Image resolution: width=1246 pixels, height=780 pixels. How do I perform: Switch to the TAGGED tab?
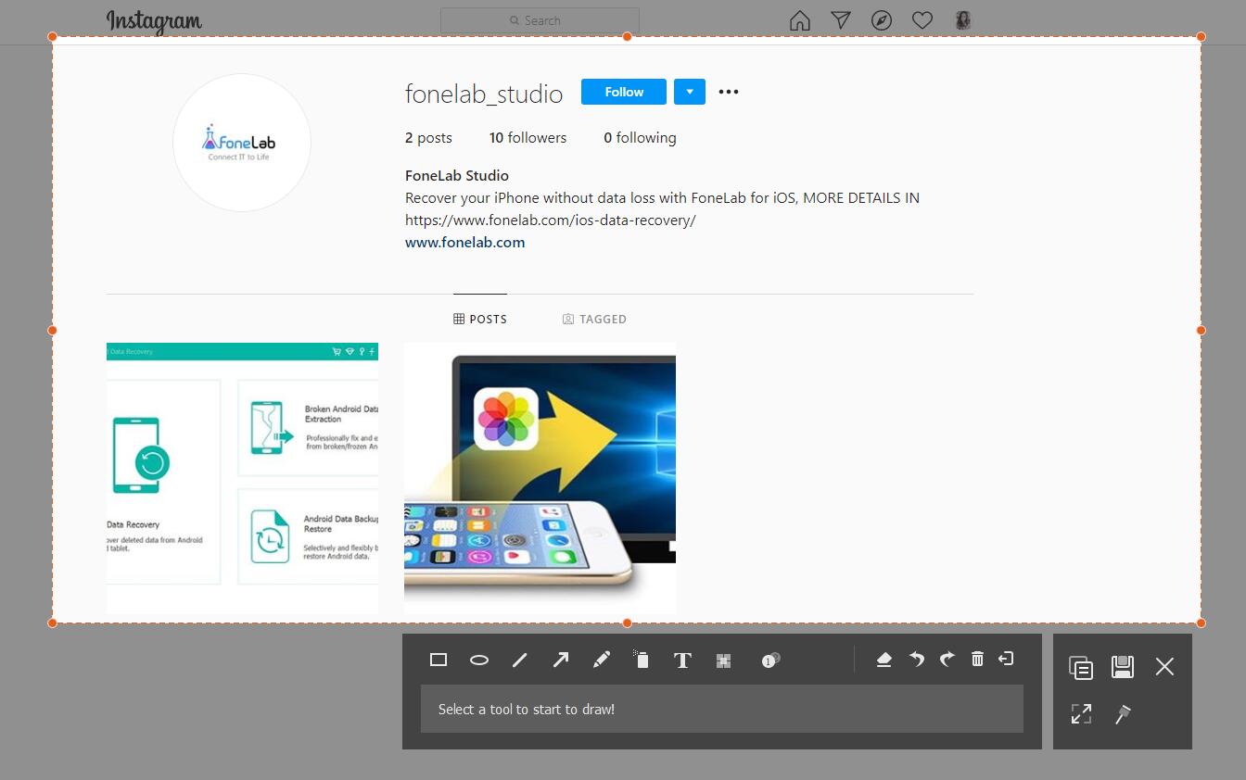(x=594, y=319)
